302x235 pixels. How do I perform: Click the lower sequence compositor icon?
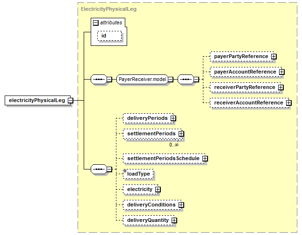coord(98,169)
